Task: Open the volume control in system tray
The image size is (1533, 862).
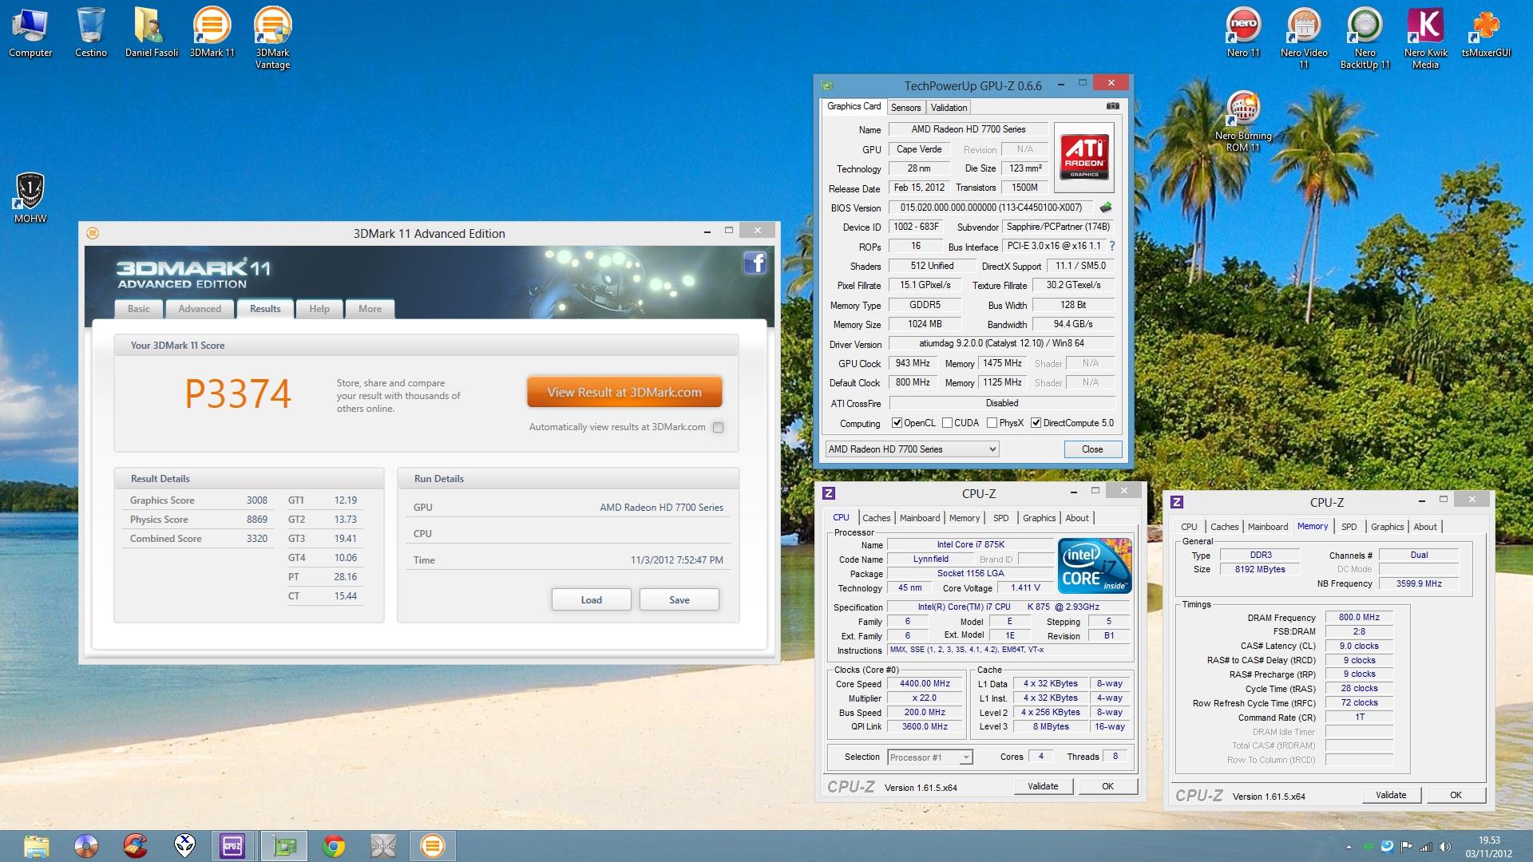Action: pos(1445,847)
